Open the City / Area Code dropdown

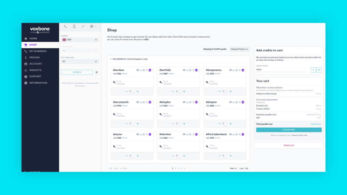(80, 61)
